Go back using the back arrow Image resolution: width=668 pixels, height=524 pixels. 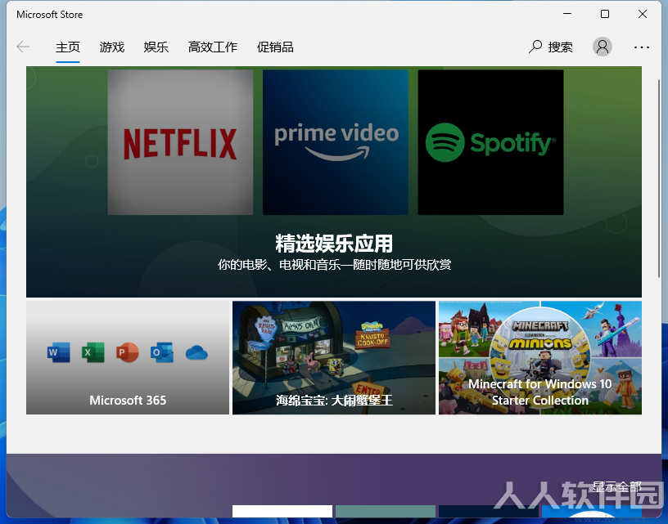pos(23,47)
